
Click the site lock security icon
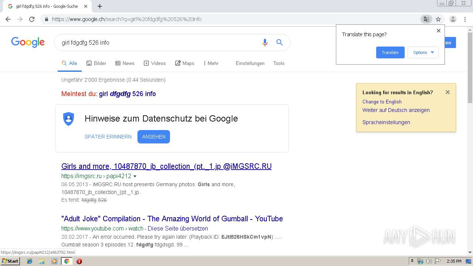[46, 19]
